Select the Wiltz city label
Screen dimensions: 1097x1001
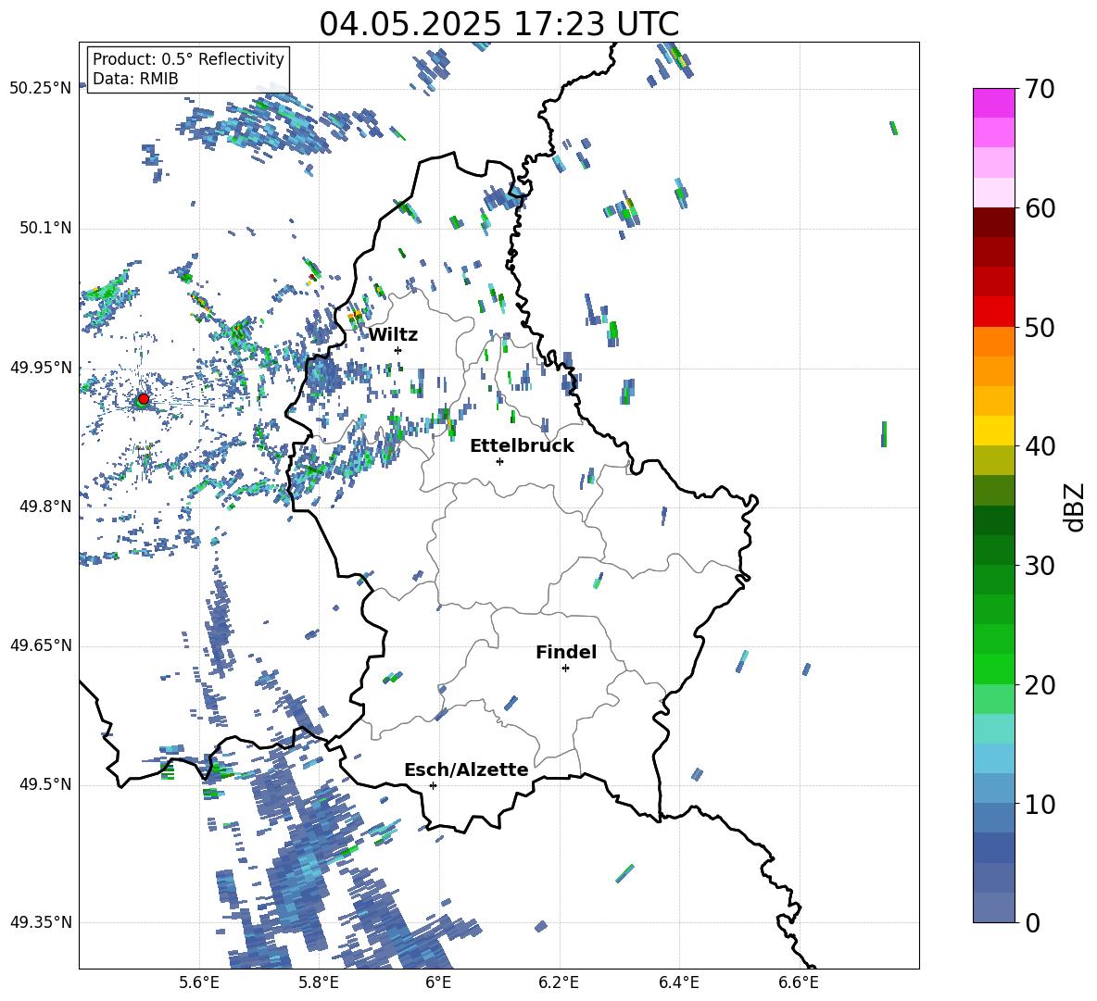click(393, 335)
